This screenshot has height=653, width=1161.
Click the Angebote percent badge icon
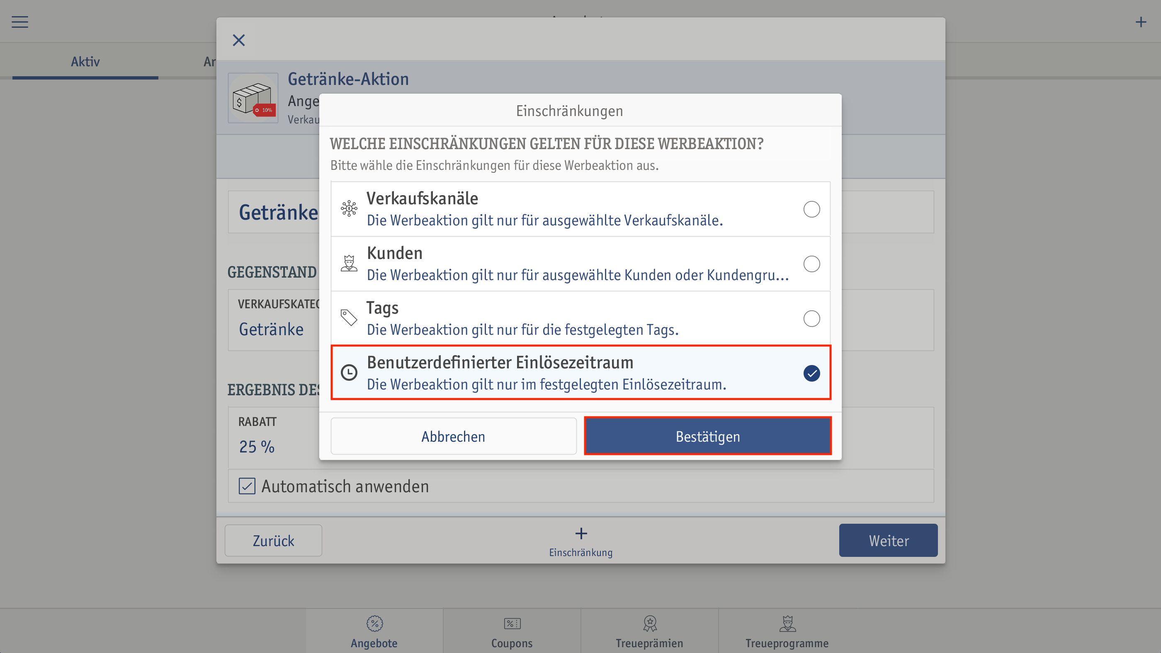click(x=374, y=624)
